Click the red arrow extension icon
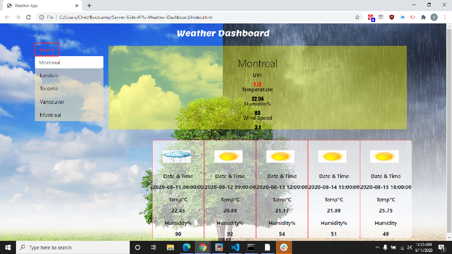 point(413,17)
